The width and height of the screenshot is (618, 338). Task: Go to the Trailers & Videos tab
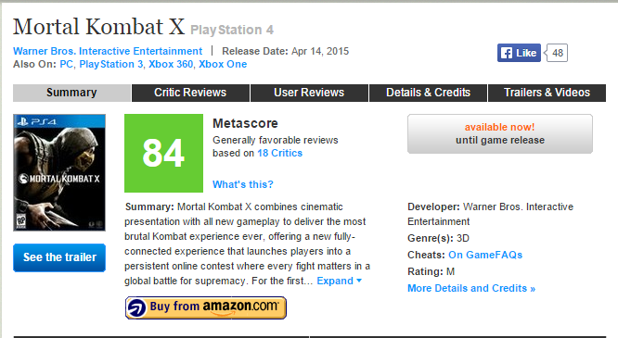[547, 93]
